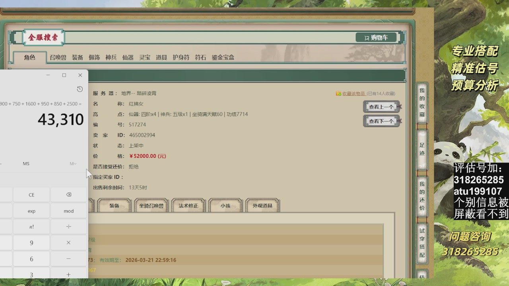Click the price ¥52000.00 (元)
The width and height of the screenshot is (509, 286).
tap(148, 156)
